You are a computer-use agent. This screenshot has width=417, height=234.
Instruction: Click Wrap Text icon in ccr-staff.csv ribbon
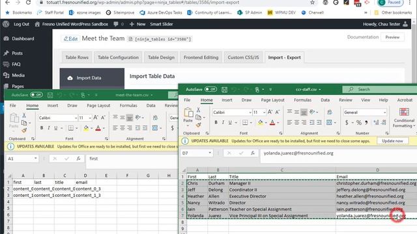tap(330, 112)
